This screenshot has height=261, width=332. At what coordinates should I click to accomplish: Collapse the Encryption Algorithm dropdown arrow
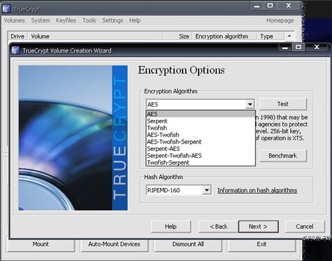click(250, 104)
